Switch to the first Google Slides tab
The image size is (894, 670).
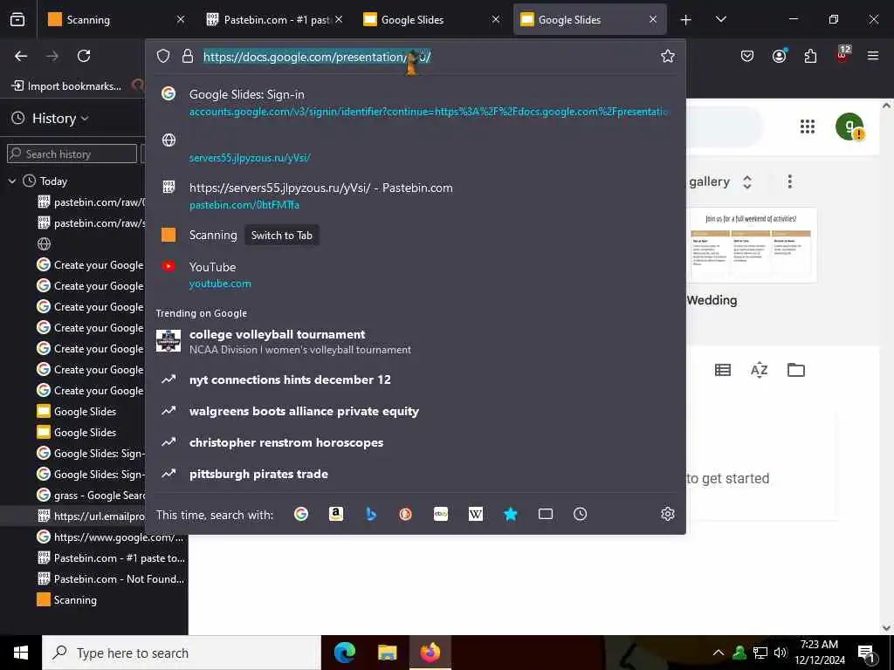433,20
